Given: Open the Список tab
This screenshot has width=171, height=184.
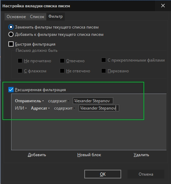Looking at the screenshot, I should point(37,17).
